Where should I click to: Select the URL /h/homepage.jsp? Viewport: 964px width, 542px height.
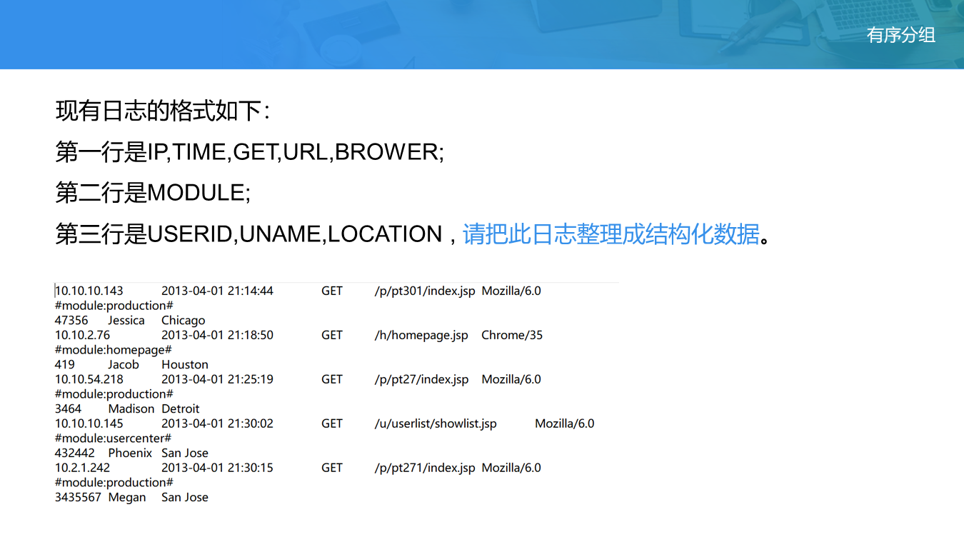(421, 336)
